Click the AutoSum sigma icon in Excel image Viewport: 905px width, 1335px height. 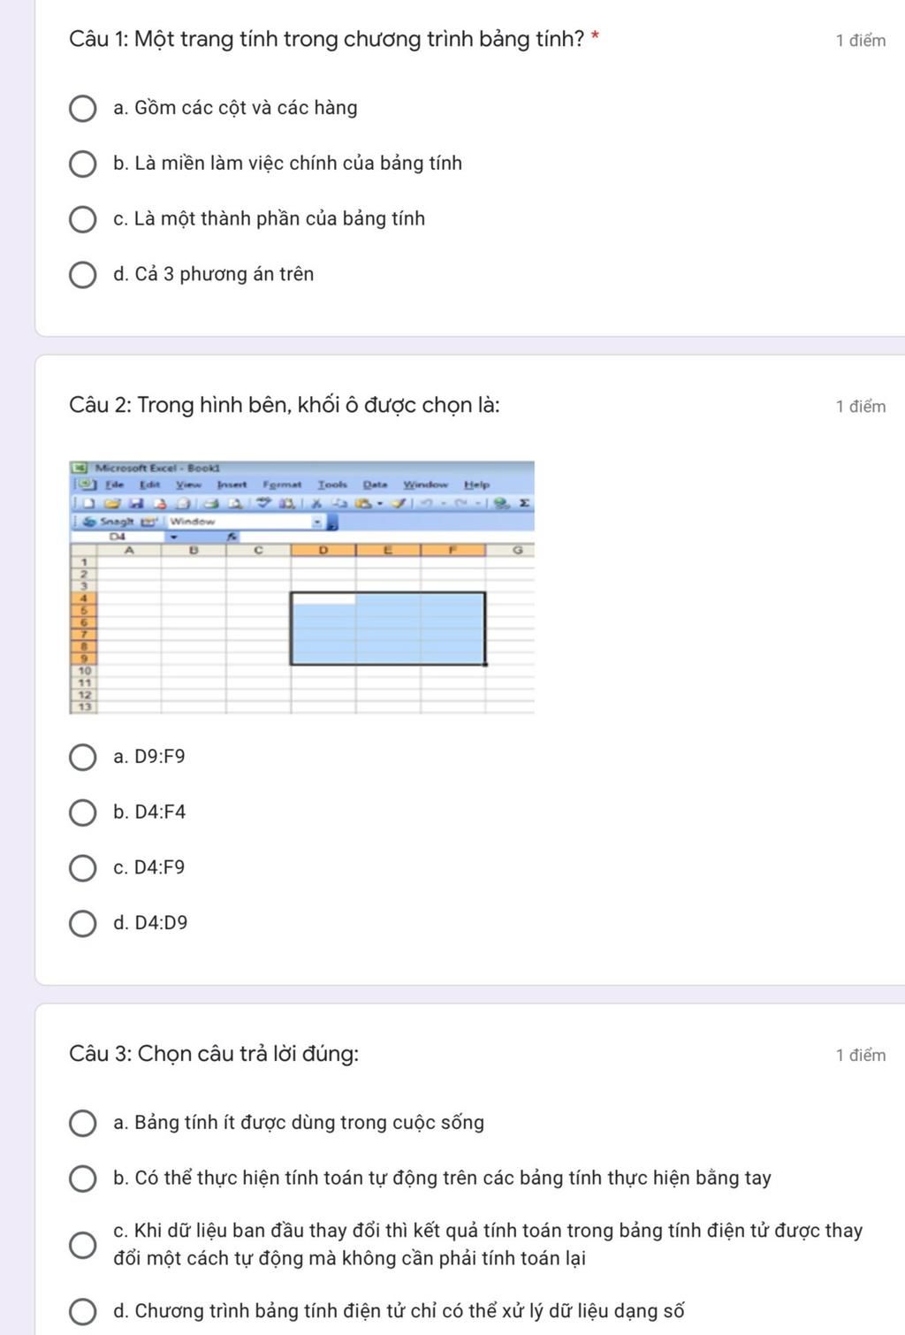524,503
